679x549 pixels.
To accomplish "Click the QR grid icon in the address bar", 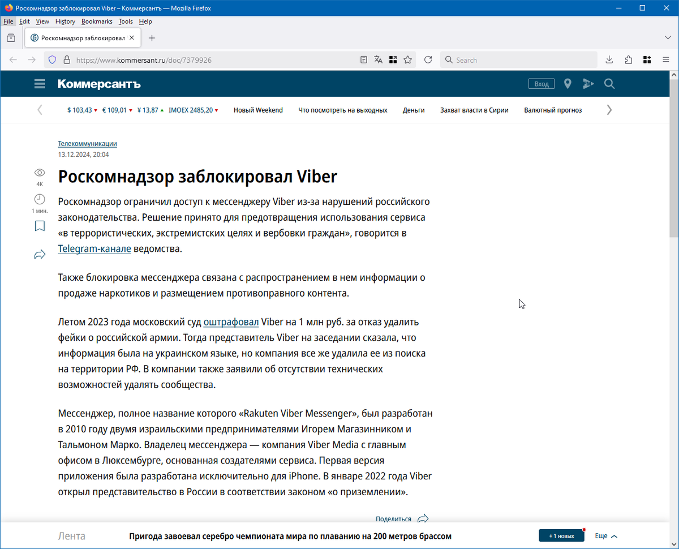I will pos(393,59).
